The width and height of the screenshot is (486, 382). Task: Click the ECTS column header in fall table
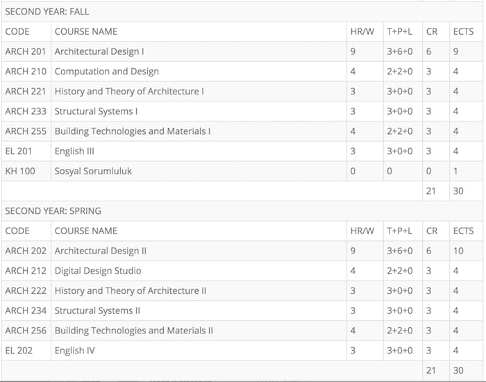click(463, 32)
